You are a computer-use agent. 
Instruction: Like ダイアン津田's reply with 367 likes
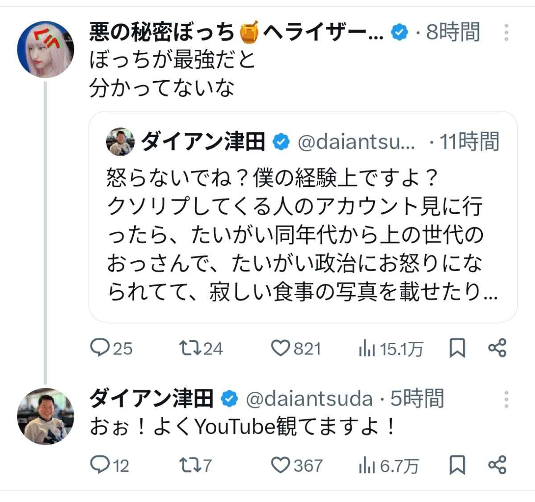(281, 465)
